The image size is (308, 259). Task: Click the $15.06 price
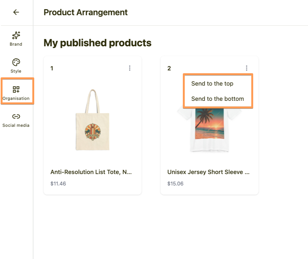pos(175,184)
